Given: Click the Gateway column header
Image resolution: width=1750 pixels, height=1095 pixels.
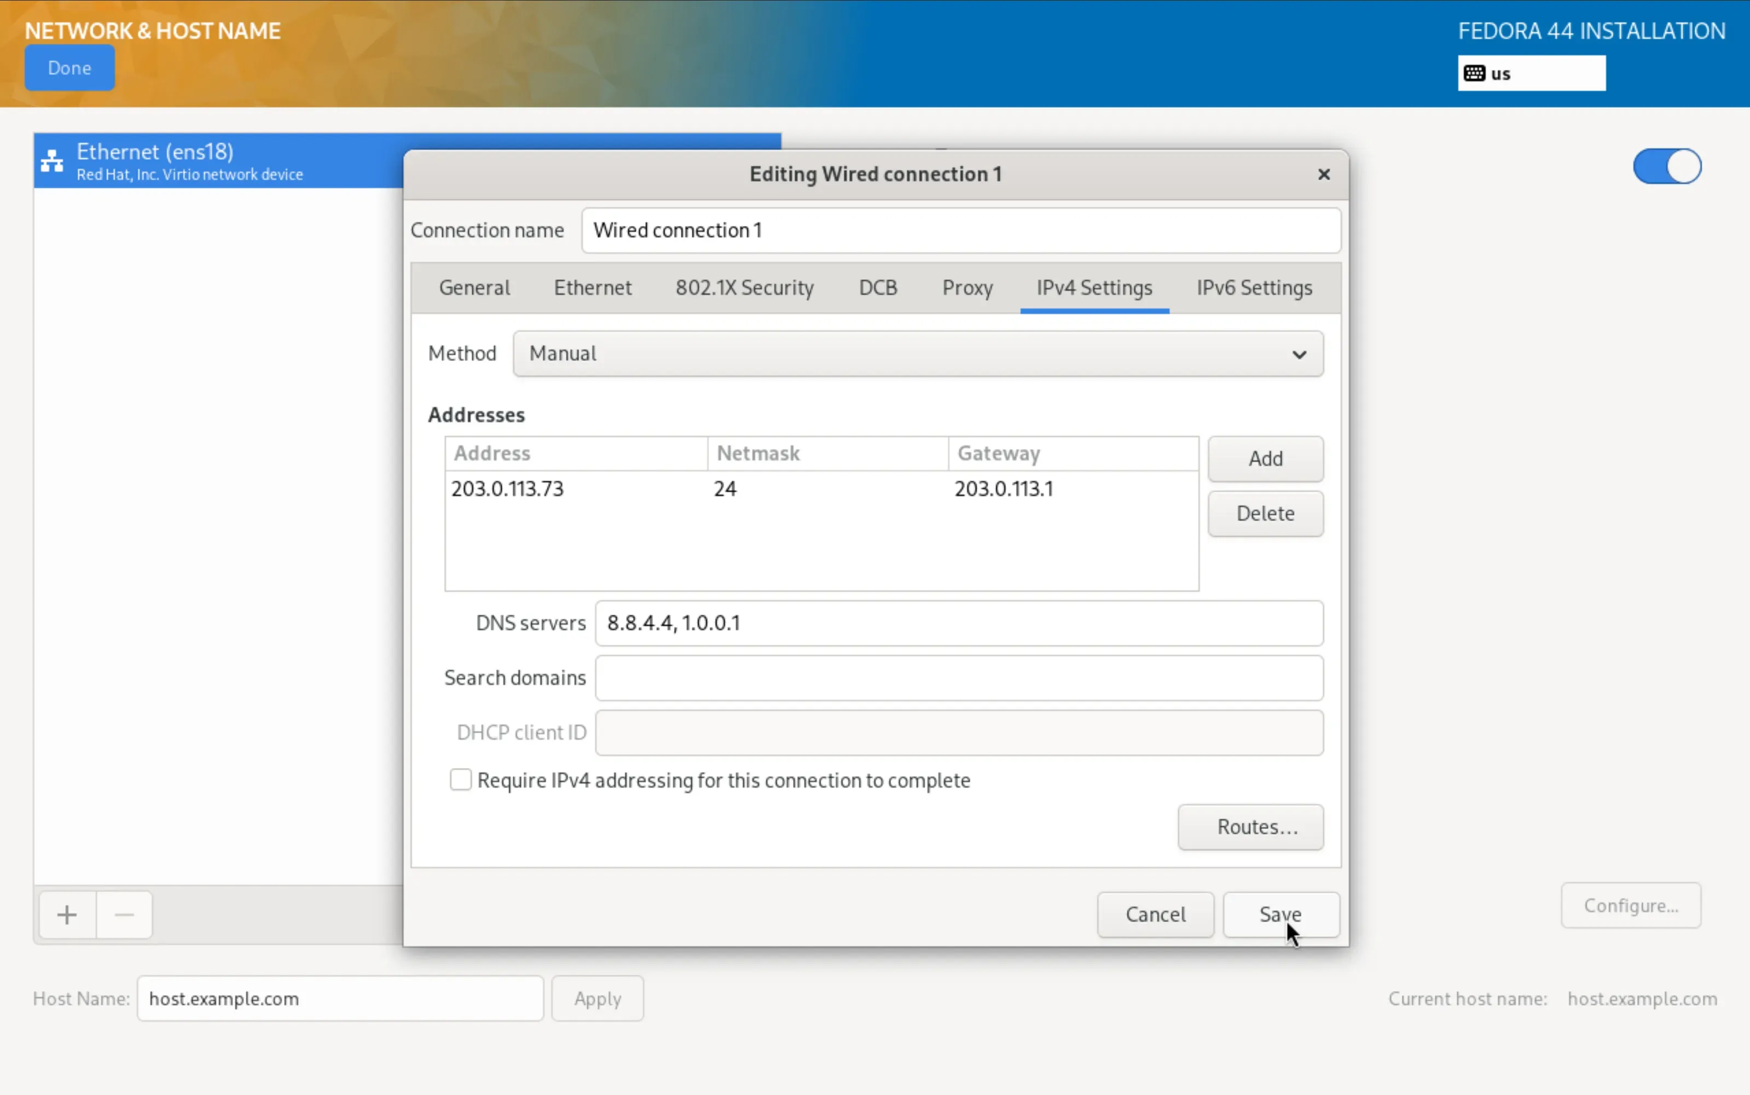Looking at the screenshot, I should coord(1073,453).
